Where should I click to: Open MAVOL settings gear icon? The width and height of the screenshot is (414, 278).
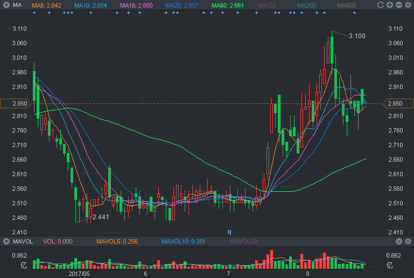[408, 241]
